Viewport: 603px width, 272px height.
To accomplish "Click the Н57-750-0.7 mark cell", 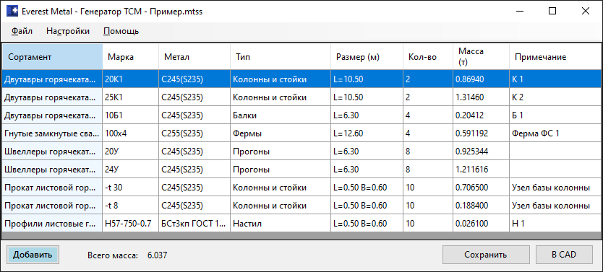I will click(131, 224).
